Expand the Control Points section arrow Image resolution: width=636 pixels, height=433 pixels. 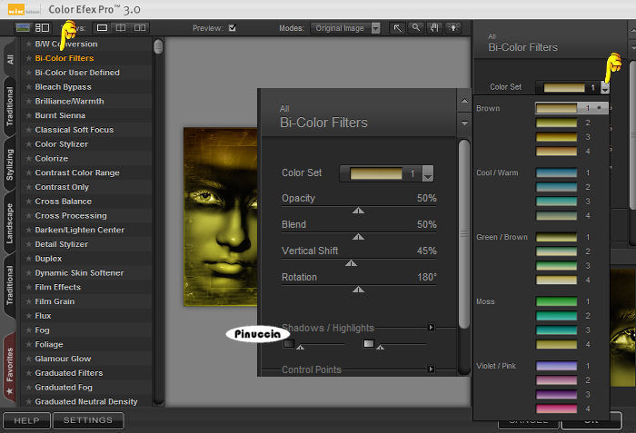pyautogui.click(x=432, y=369)
